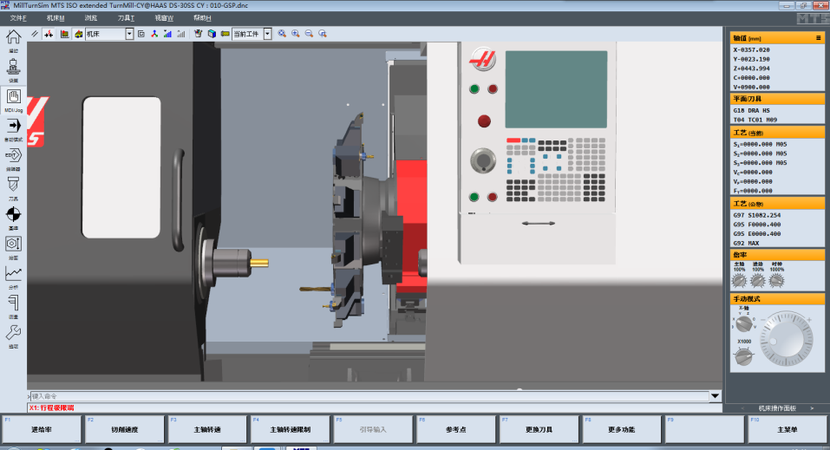Click the spindle (主轴) override knob
830x450 pixels.
point(739,280)
